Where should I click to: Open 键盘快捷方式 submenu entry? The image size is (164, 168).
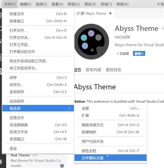tap(110, 125)
